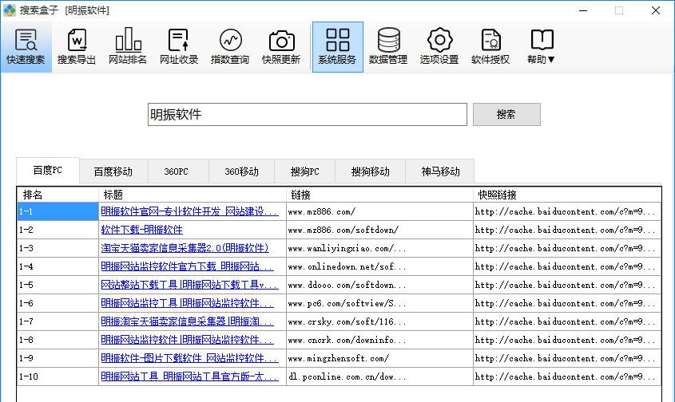Close the 搜索盒子 window
This screenshot has width=675, height=402.
coord(656,10)
